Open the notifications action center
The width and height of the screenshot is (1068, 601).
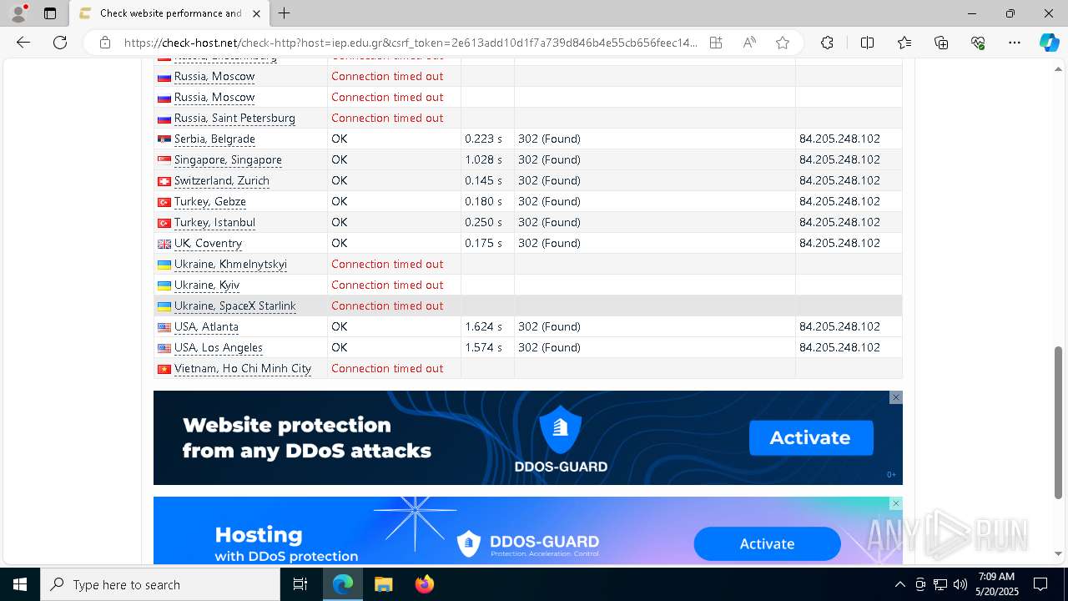coord(1040,584)
